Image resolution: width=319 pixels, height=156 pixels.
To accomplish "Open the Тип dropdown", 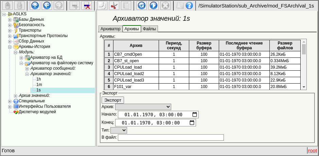I will (x=119, y=130).
